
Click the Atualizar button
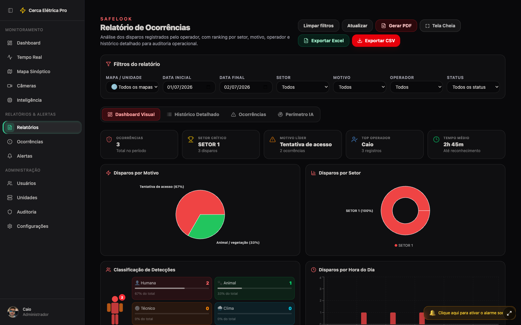pyautogui.click(x=357, y=26)
